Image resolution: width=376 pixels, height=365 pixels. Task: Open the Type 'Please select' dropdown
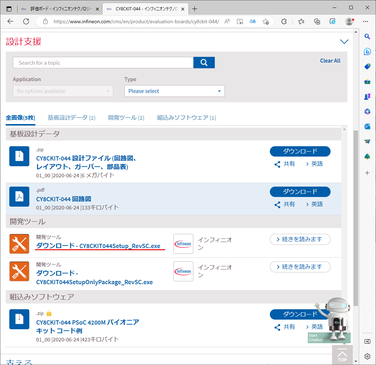(x=174, y=91)
